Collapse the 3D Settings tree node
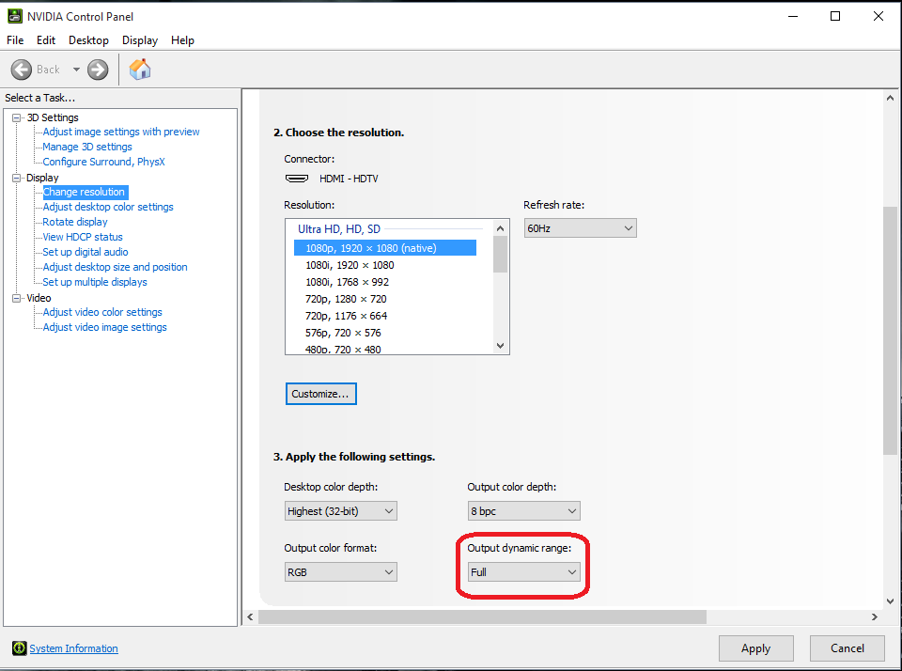The width and height of the screenshot is (902, 671). (16, 117)
